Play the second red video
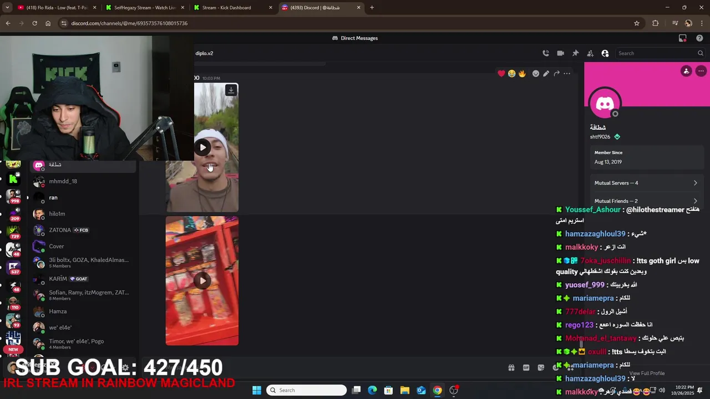 pyautogui.click(x=202, y=280)
